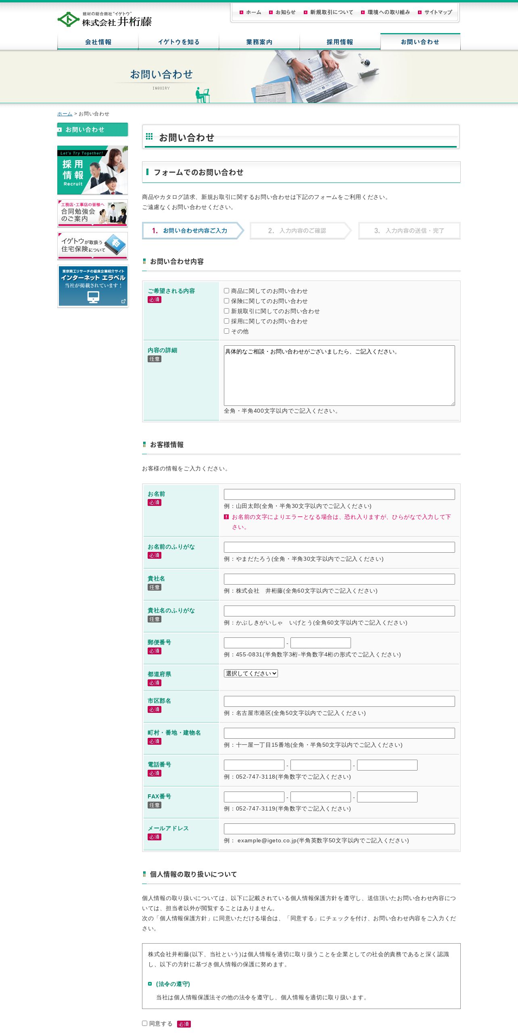
Task: Open the sidebar お問い合わせ menu item
Action: tap(92, 129)
